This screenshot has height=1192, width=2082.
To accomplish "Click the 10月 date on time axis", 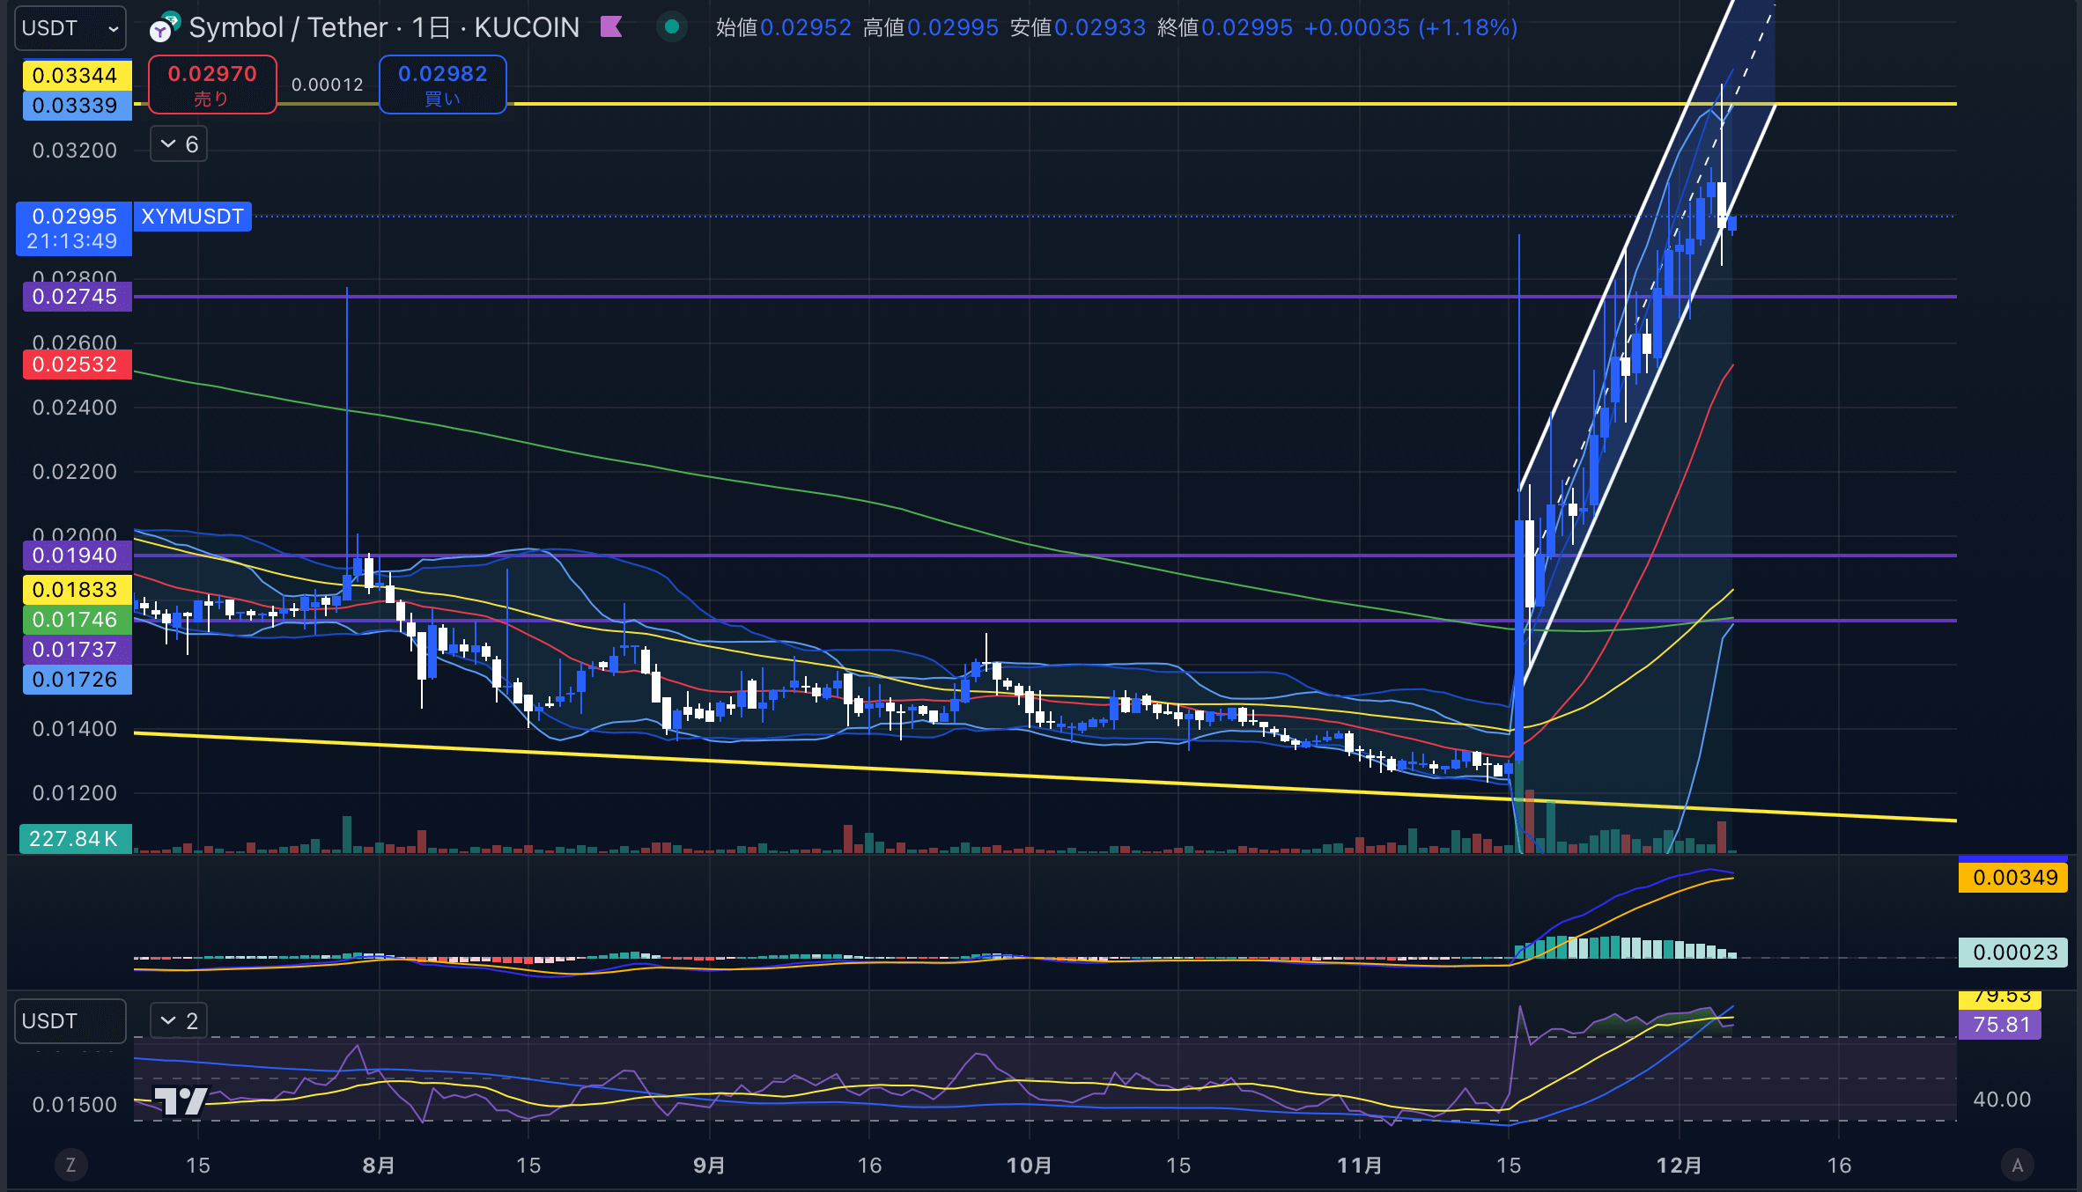I will point(1029,1166).
